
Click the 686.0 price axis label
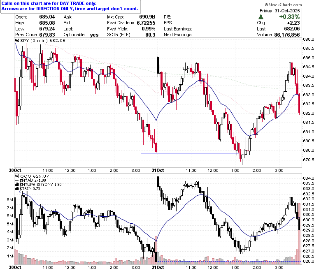(308, 39)
